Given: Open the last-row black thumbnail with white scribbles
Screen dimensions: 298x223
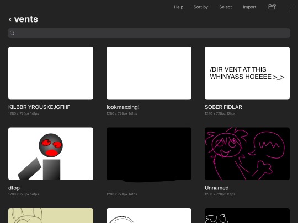Looking at the screenshot, I should tap(247, 216).
